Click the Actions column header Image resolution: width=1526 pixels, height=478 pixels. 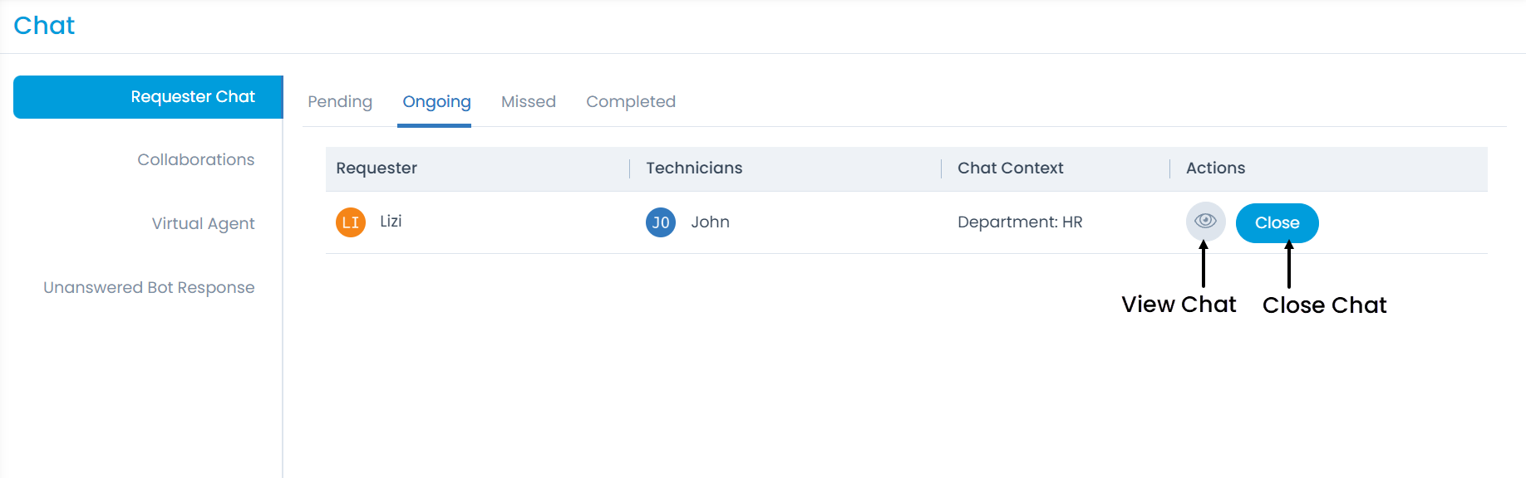tap(1215, 168)
